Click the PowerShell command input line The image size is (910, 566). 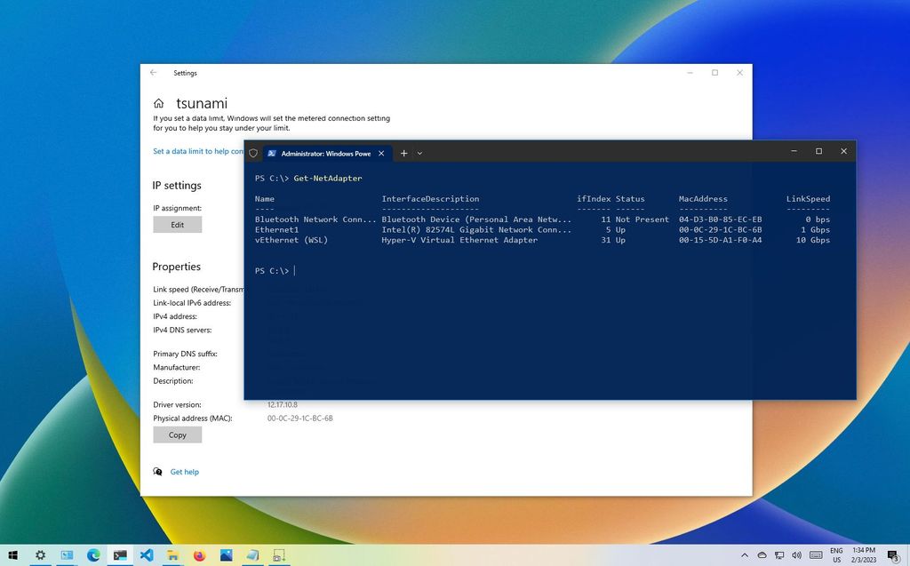coord(293,270)
